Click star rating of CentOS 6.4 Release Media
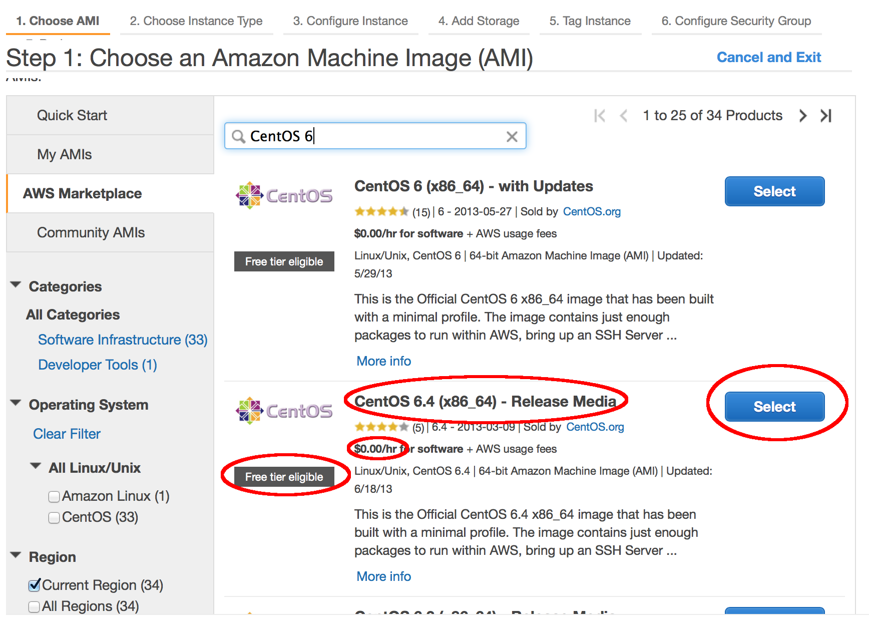 (x=381, y=427)
